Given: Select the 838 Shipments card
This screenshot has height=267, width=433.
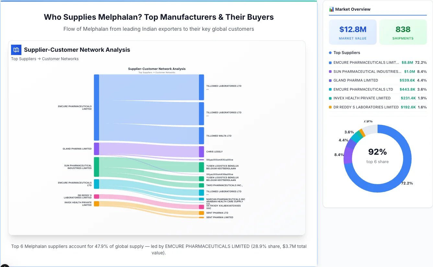Looking at the screenshot, I should point(403,32).
